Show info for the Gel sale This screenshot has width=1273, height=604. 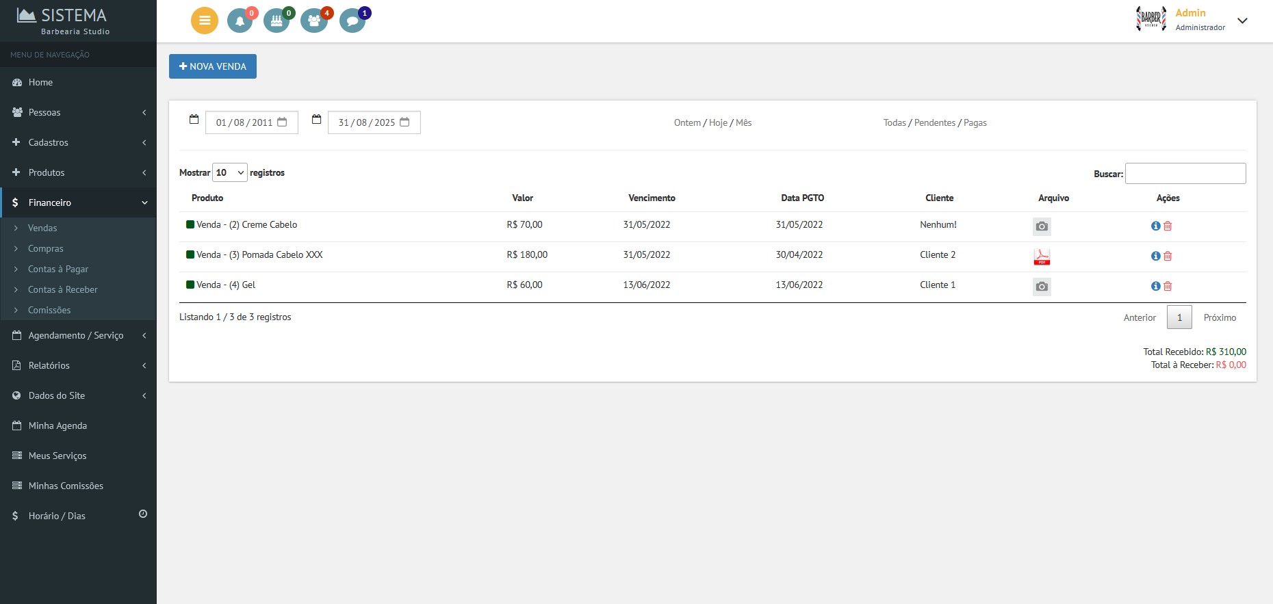1155,286
